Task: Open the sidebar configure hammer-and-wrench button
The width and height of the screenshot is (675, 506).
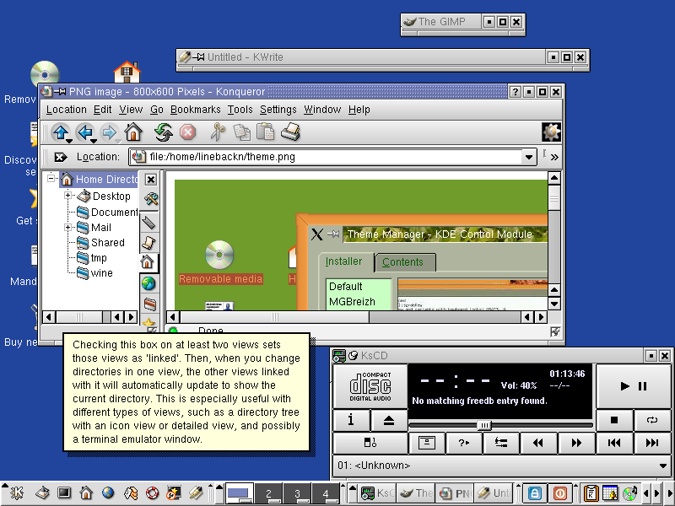Action: tap(151, 199)
